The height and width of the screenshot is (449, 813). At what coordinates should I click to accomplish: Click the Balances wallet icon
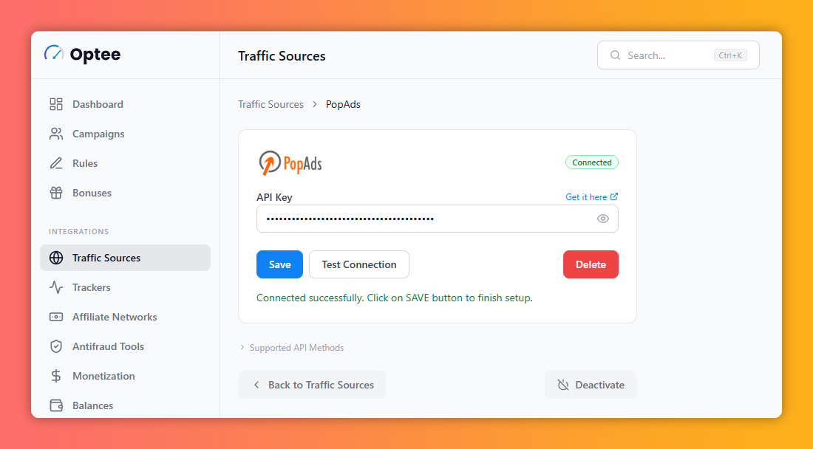pyautogui.click(x=56, y=405)
